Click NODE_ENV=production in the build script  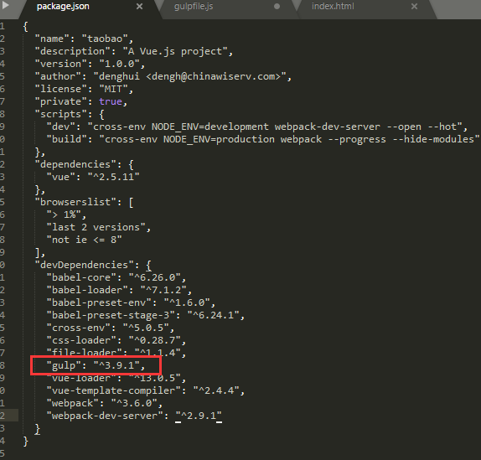coord(219,139)
